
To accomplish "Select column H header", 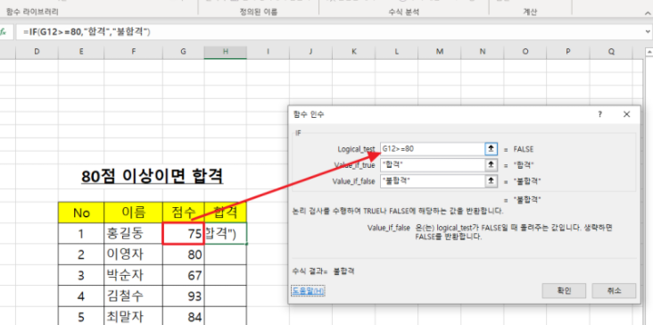I will click(226, 52).
